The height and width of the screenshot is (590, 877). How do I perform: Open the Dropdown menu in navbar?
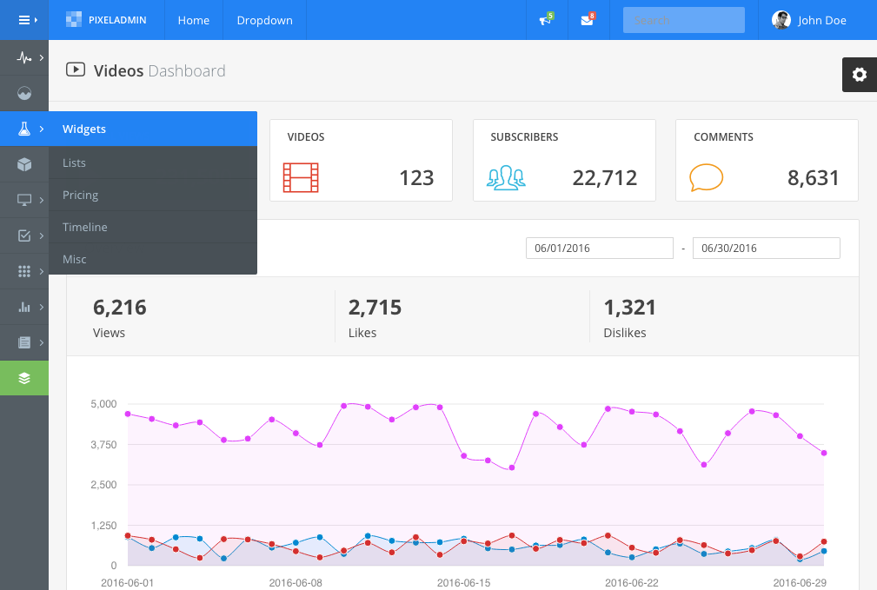point(264,20)
